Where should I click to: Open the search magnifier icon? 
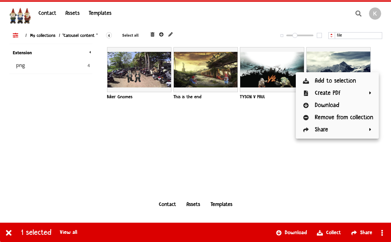coord(358,14)
